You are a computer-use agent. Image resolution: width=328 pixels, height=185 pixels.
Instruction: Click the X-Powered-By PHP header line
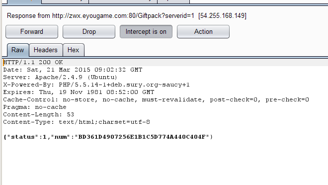click(96, 85)
